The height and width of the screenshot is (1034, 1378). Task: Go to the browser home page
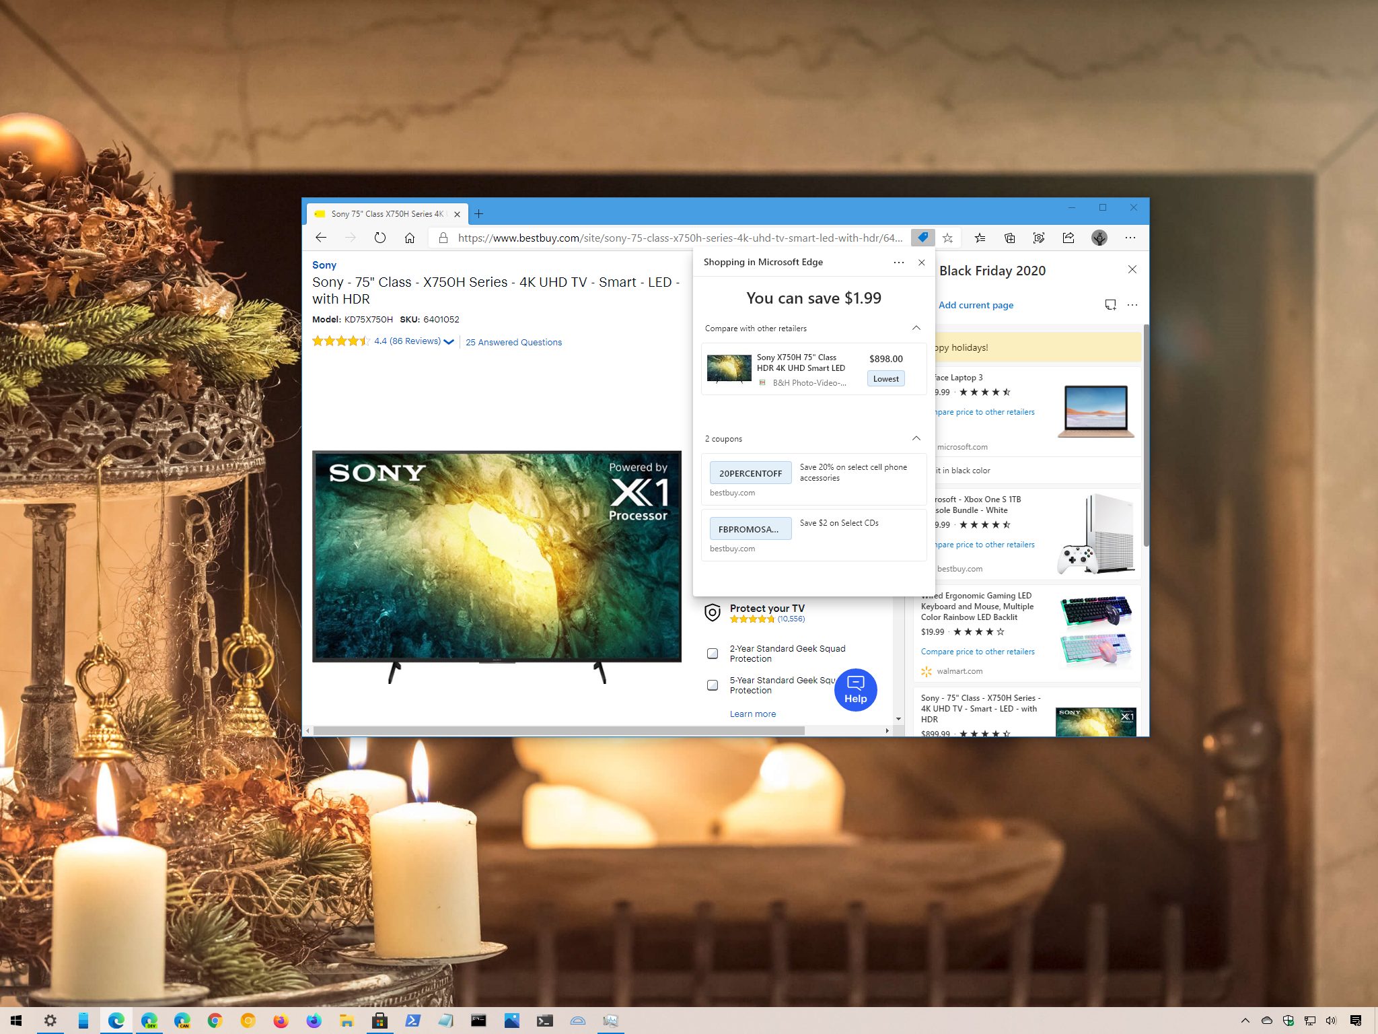point(409,238)
